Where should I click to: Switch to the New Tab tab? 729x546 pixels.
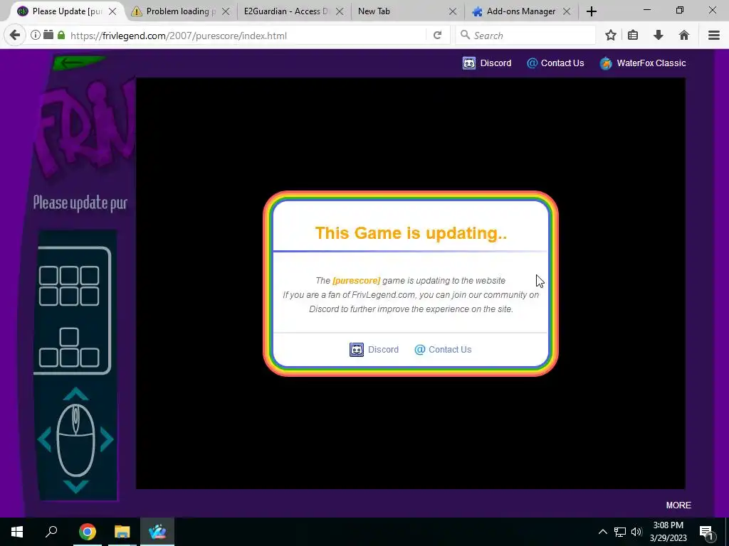(x=407, y=11)
